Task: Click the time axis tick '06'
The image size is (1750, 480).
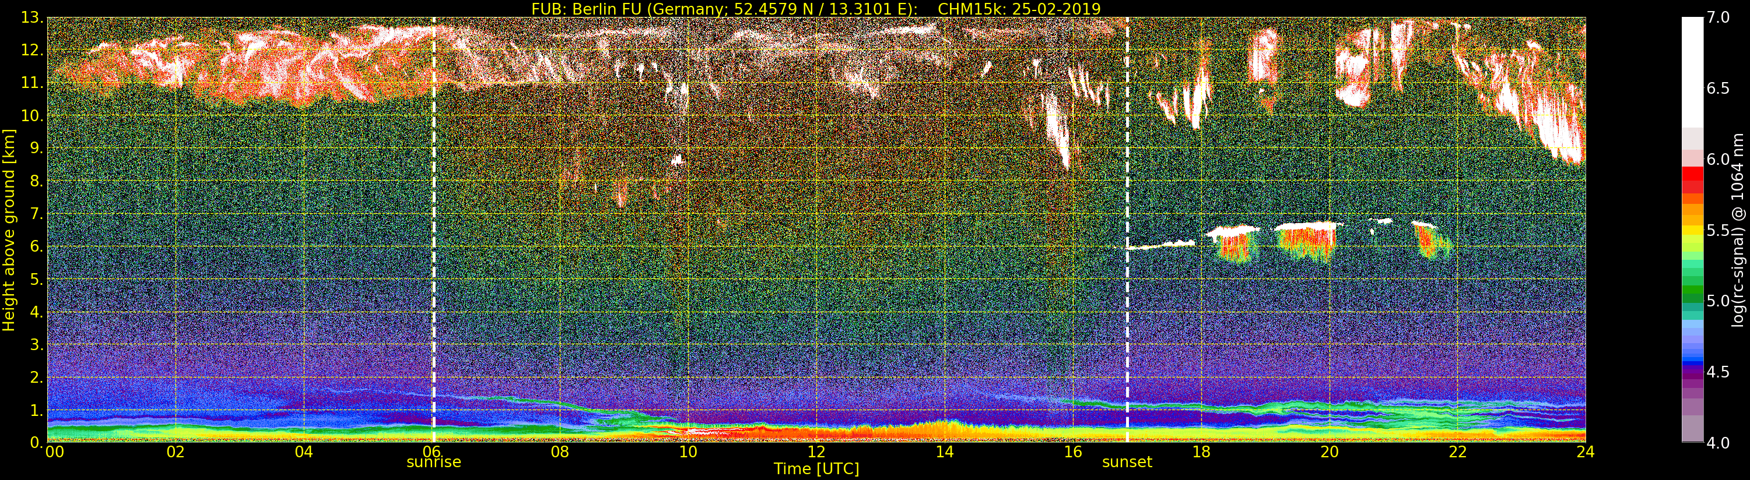Action: tap(432, 452)
